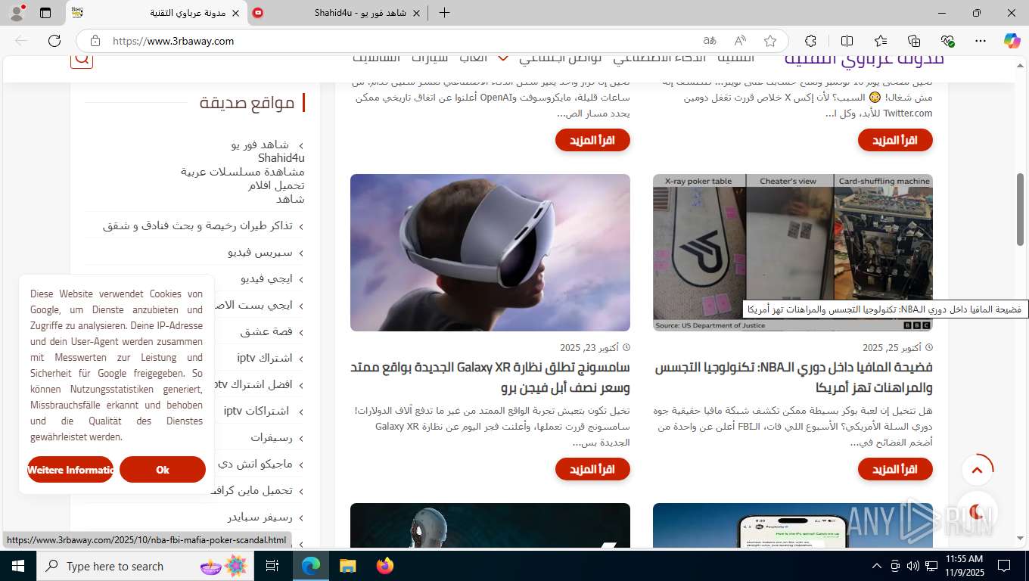Launch the Copilot sidebar
The height and width of the screenshot is (581, 1029).
tap(1012, 41)
